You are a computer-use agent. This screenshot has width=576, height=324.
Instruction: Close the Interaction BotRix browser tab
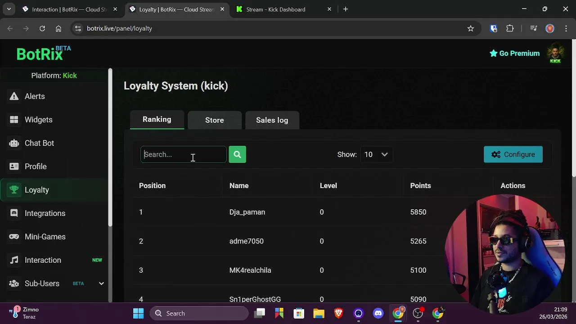[x=116, y=9]
